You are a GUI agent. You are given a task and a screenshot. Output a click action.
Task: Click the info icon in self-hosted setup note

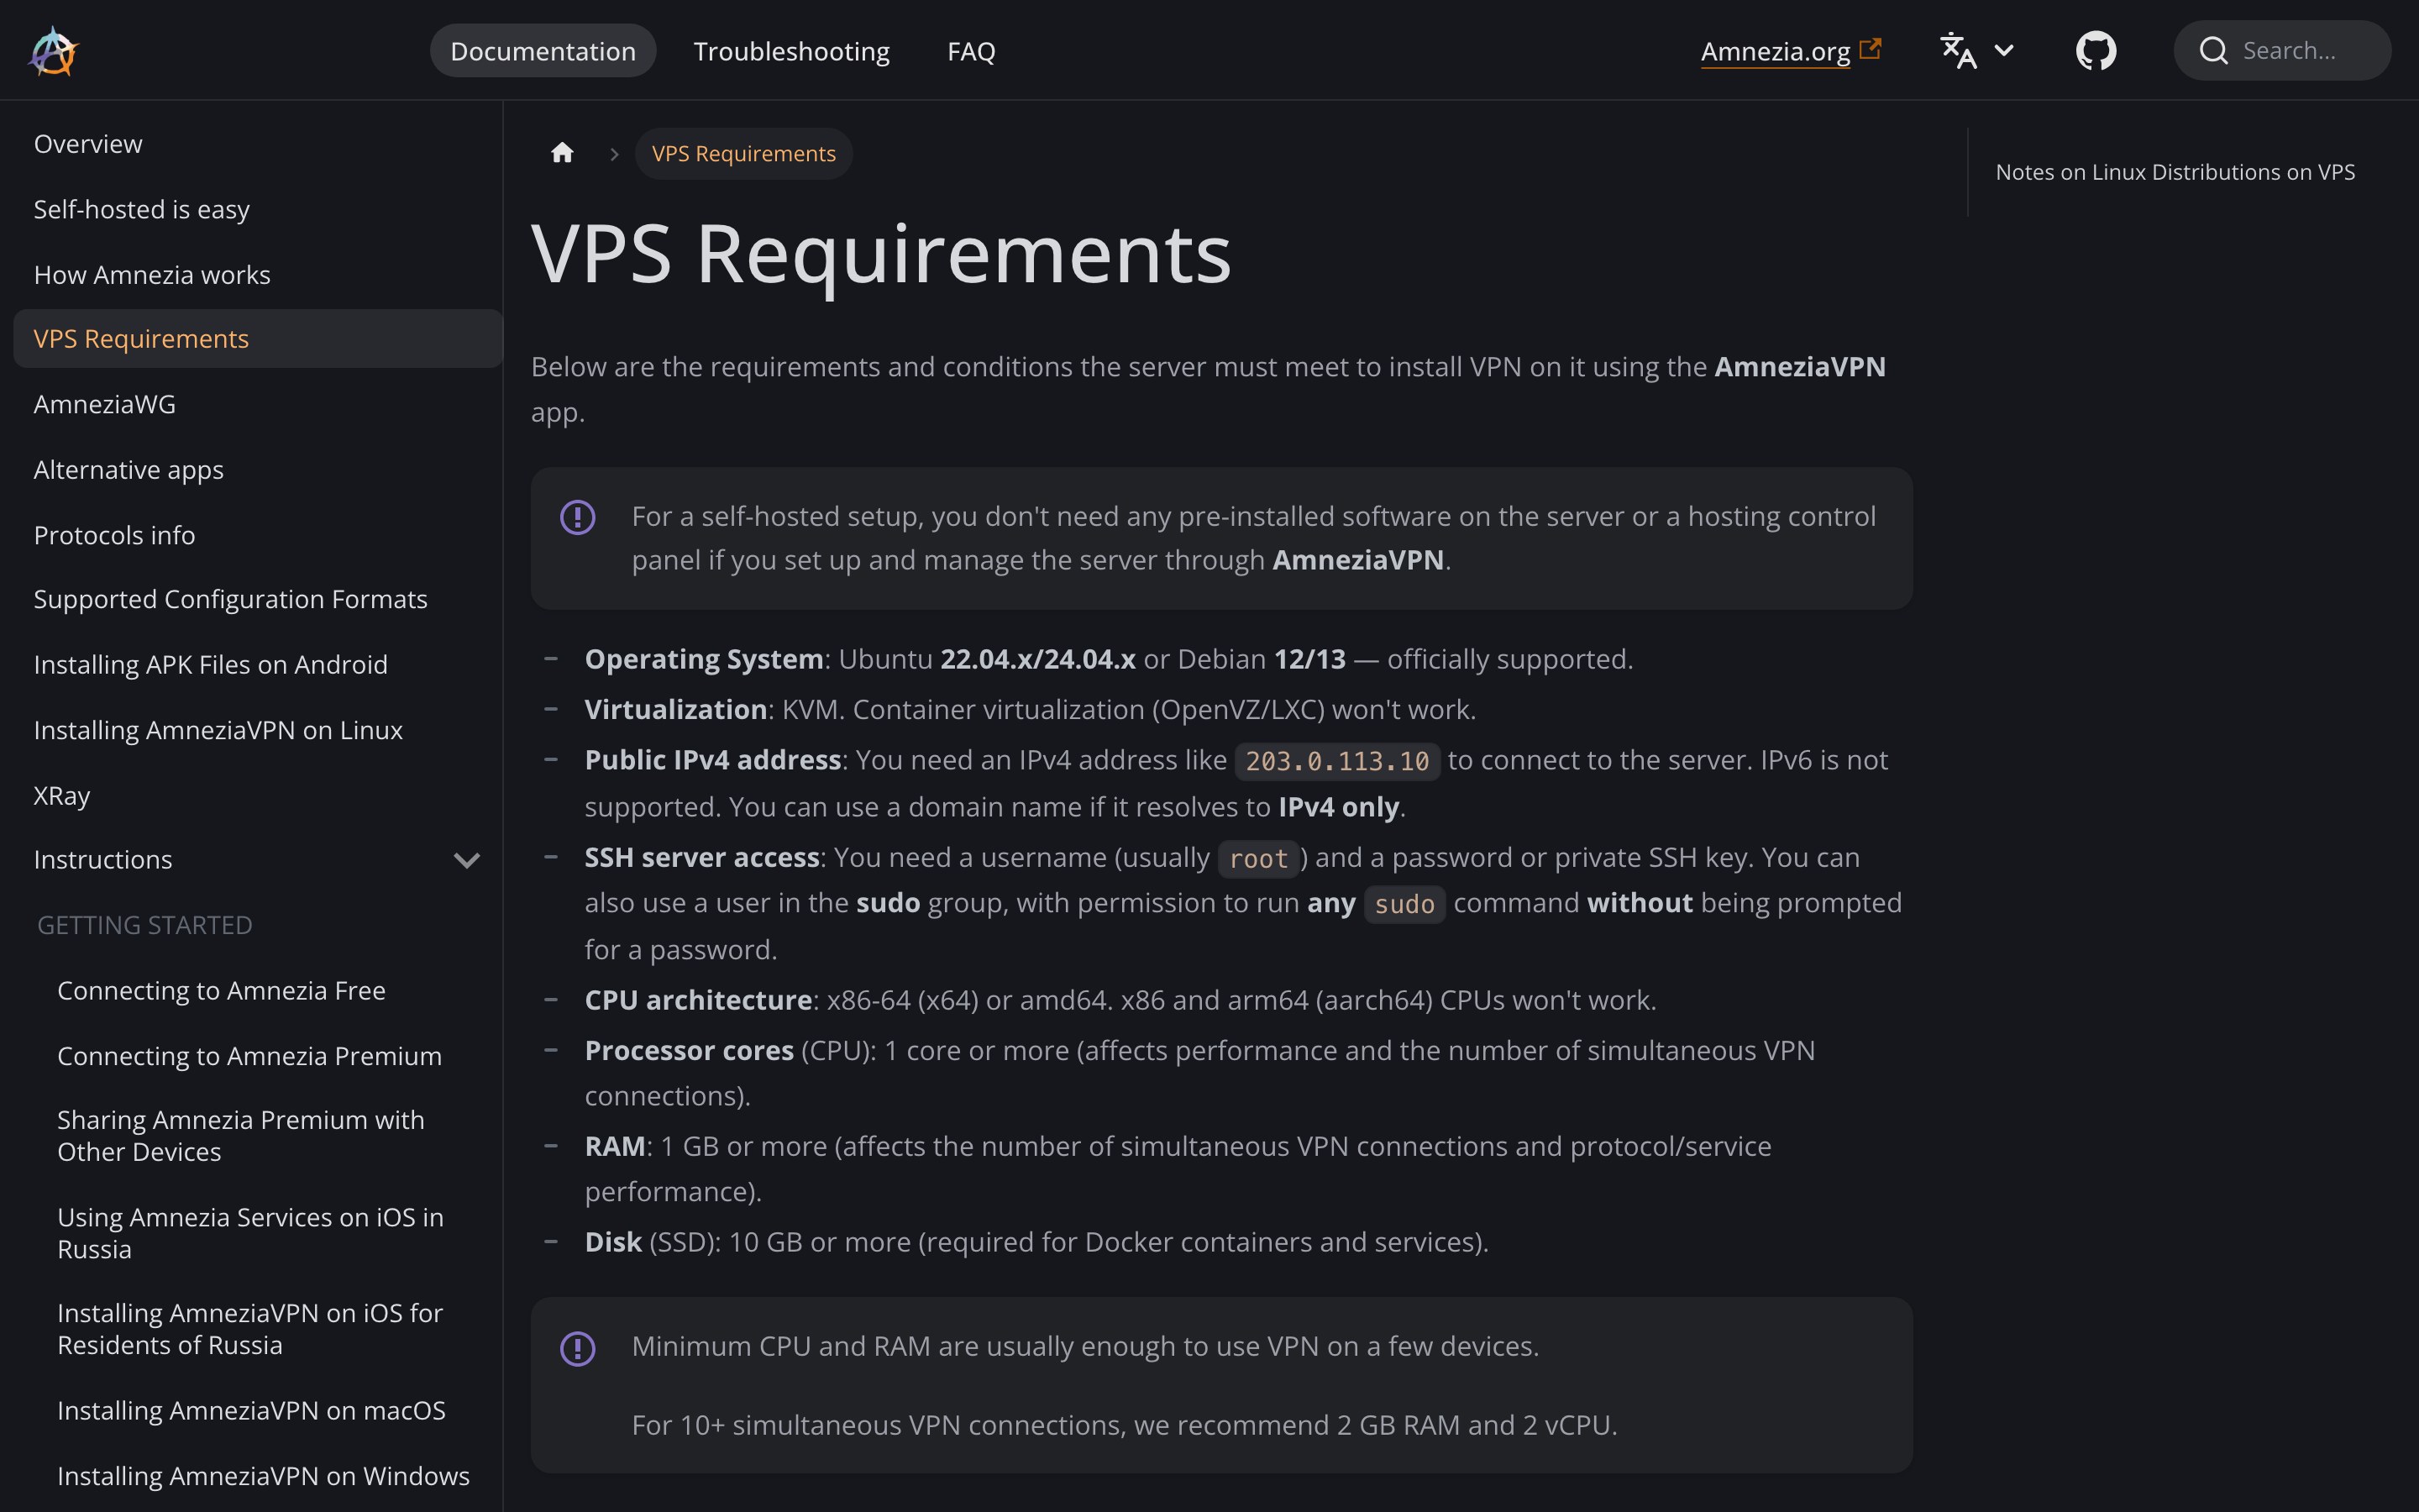click(x=578, y=517)
